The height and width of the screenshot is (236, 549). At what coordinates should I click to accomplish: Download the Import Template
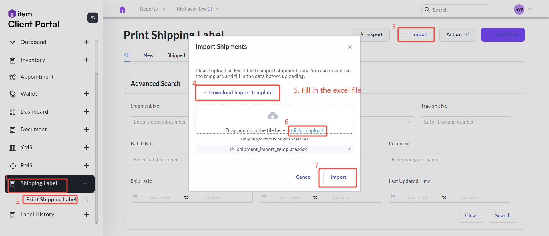(x=238, y=93)
